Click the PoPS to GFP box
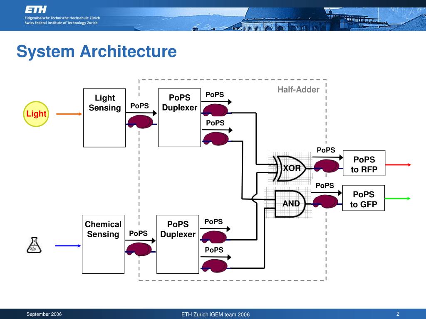The width and height of the screenshot is (426, 319). point(364,198)
